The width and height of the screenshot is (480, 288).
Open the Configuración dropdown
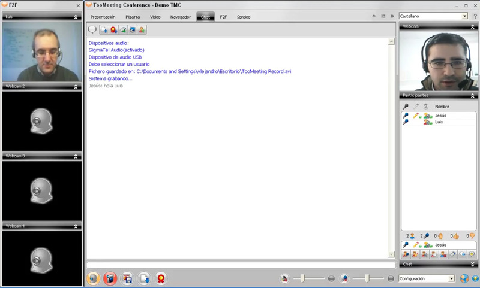point(427,278)
